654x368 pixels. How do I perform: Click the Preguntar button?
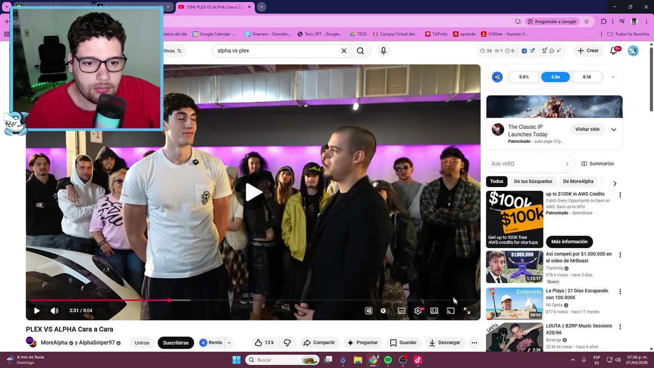362,342
